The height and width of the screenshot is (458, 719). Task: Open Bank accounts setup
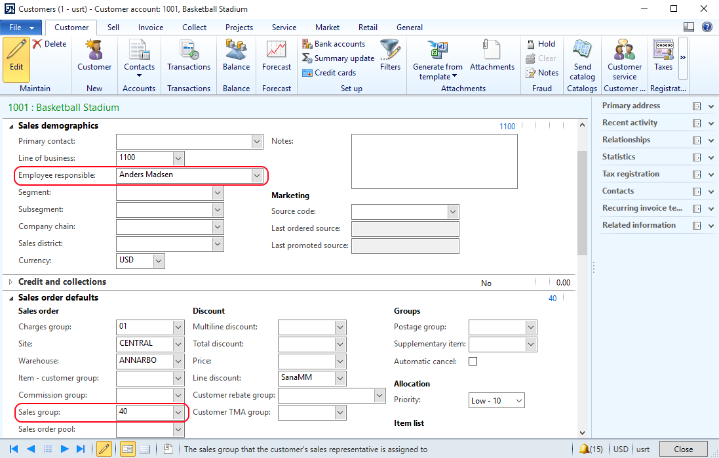[x=334, y=43]
